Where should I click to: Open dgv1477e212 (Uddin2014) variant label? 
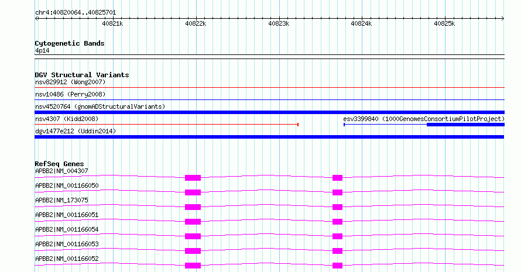(x=76, y=131)
